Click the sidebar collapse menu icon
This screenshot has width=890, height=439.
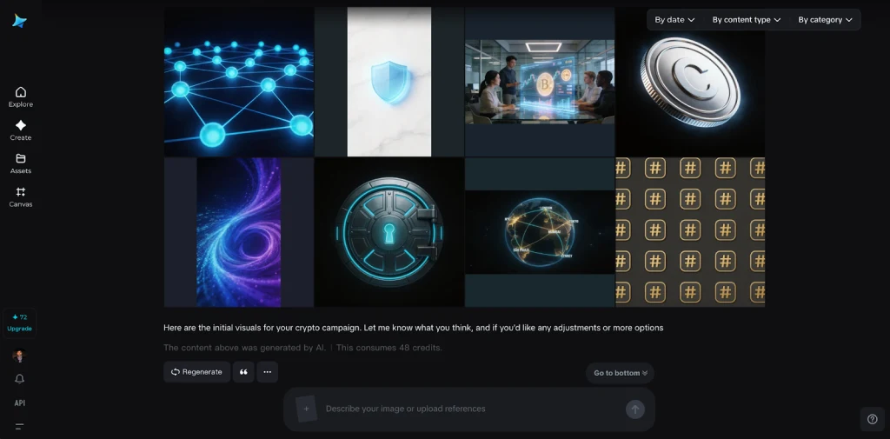click(x=20, y=427)
